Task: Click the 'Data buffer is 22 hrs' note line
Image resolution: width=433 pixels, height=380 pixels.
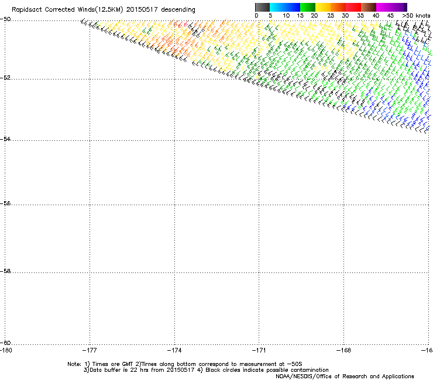Action: pyautogui.click(x=206, y=370)
